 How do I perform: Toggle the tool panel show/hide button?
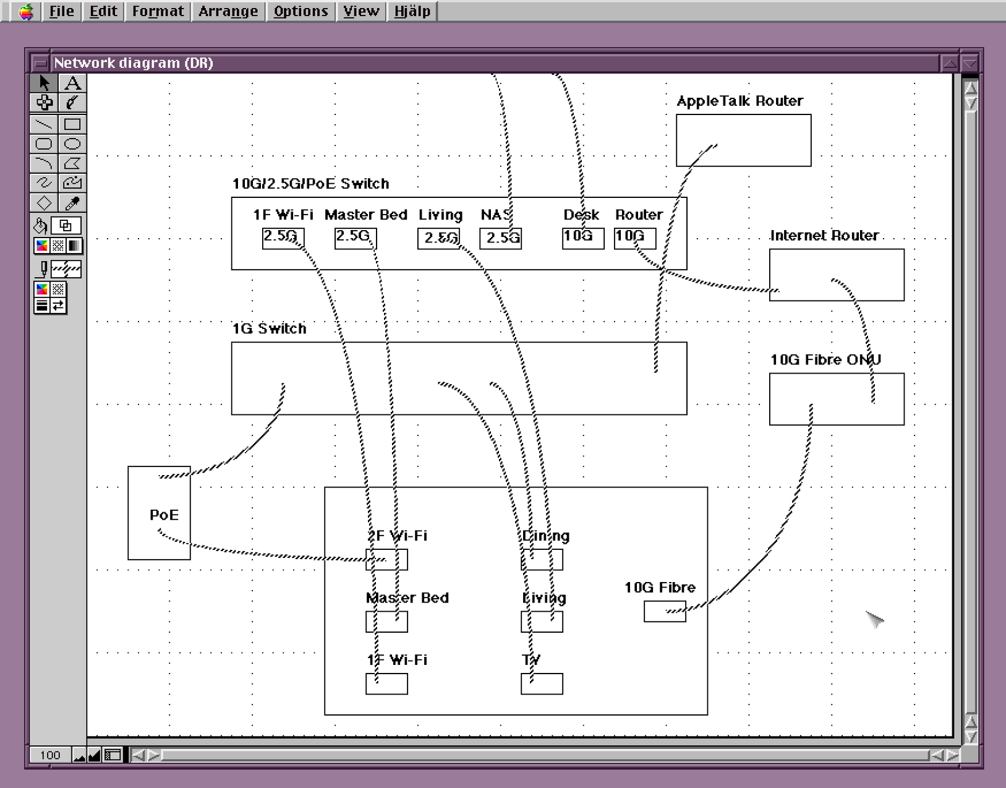coord(113,755)
